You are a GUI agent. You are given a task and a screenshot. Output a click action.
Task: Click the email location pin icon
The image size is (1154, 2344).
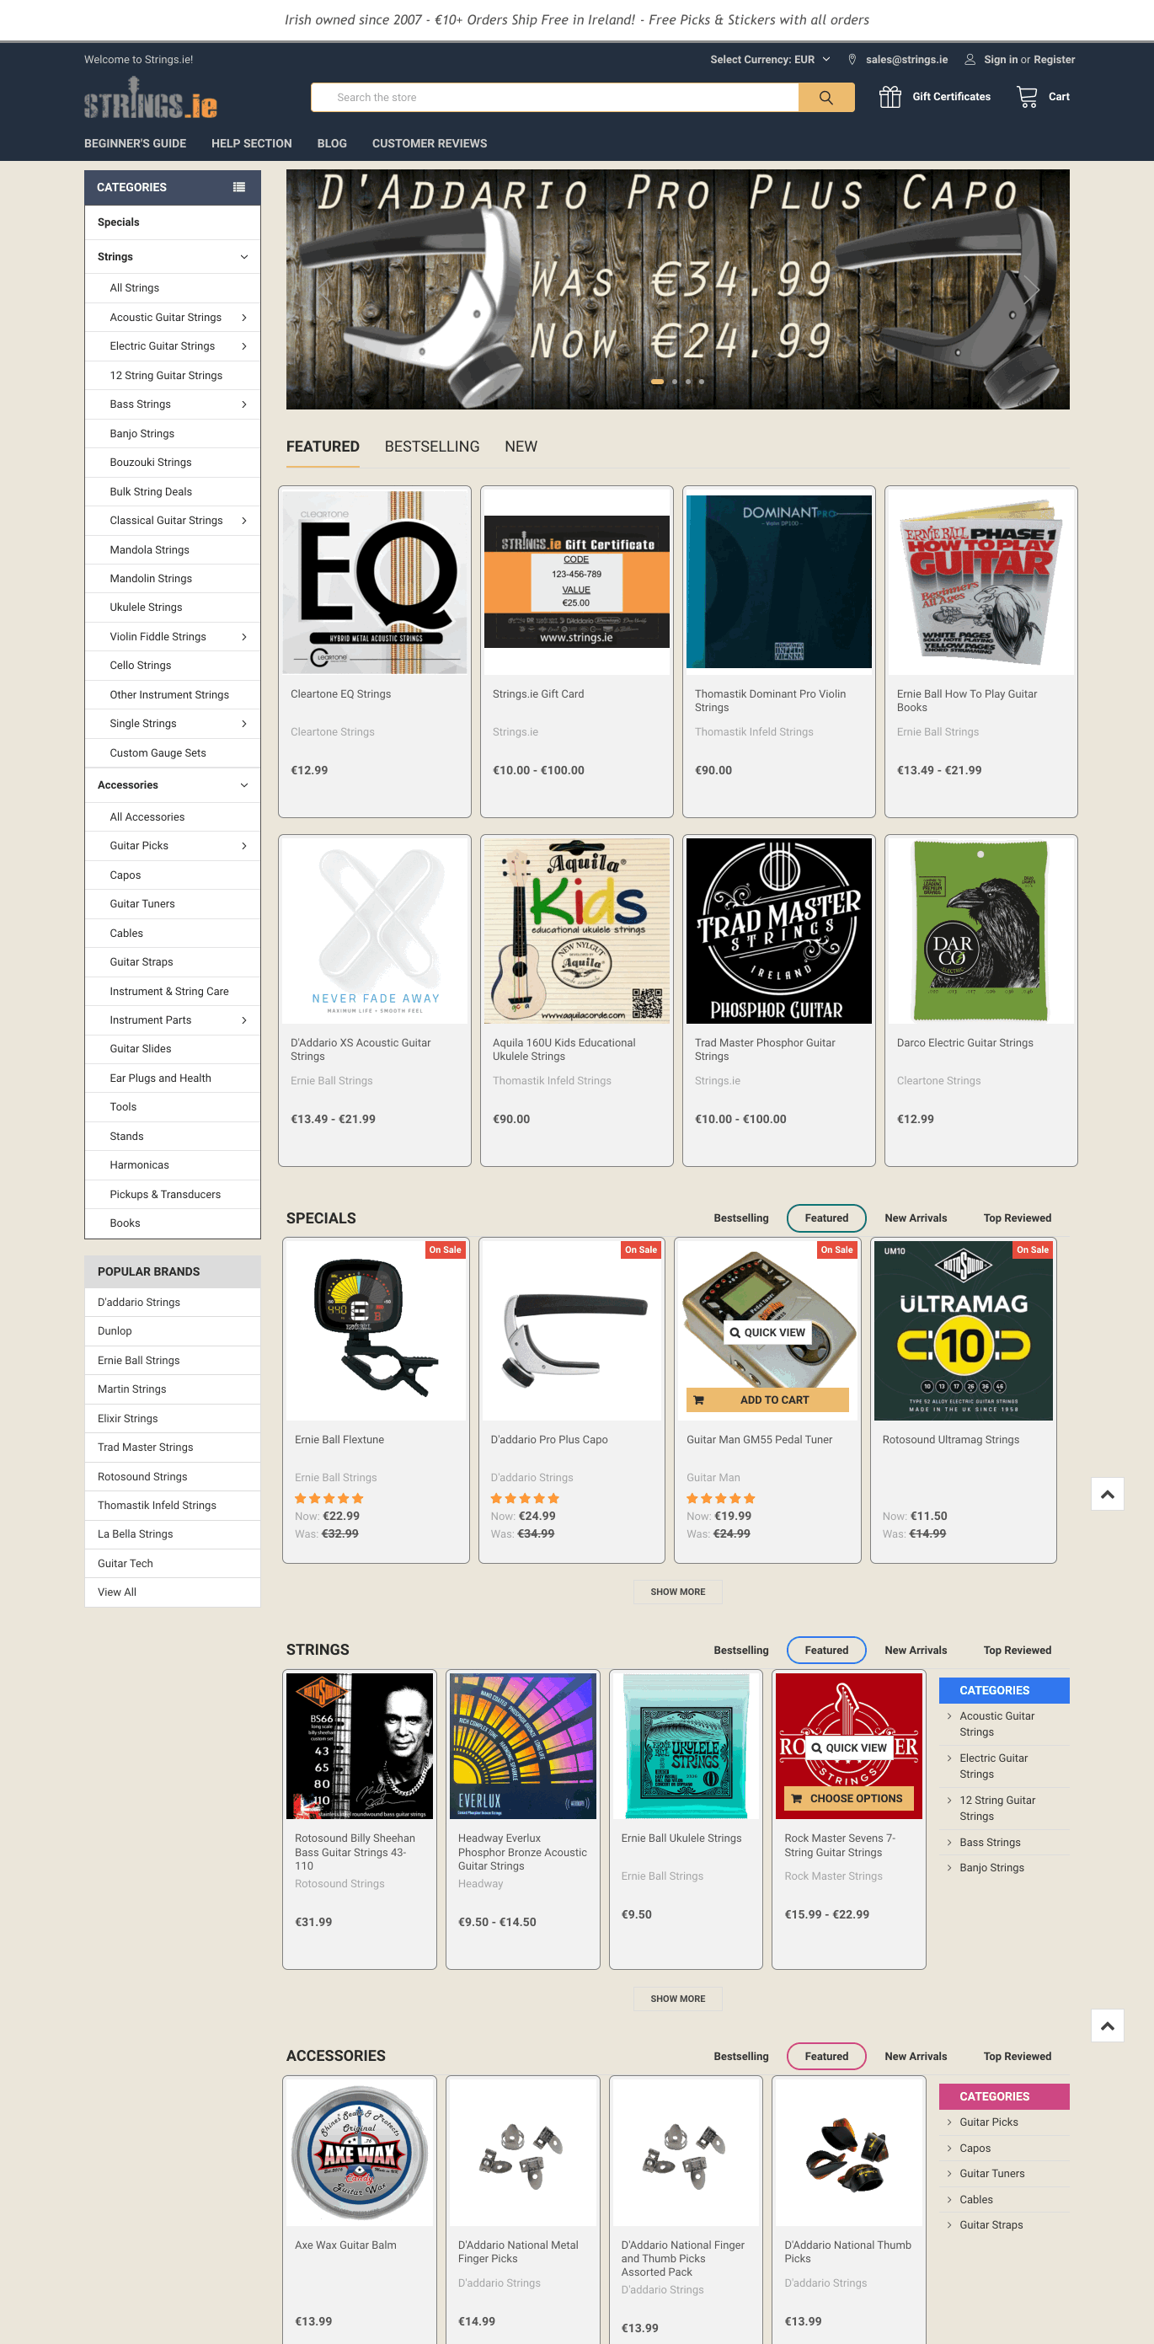point(852,60)
